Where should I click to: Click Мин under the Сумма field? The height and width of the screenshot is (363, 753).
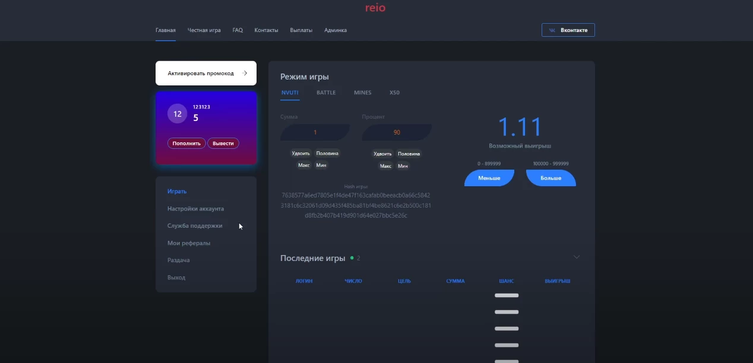point(321,165)
